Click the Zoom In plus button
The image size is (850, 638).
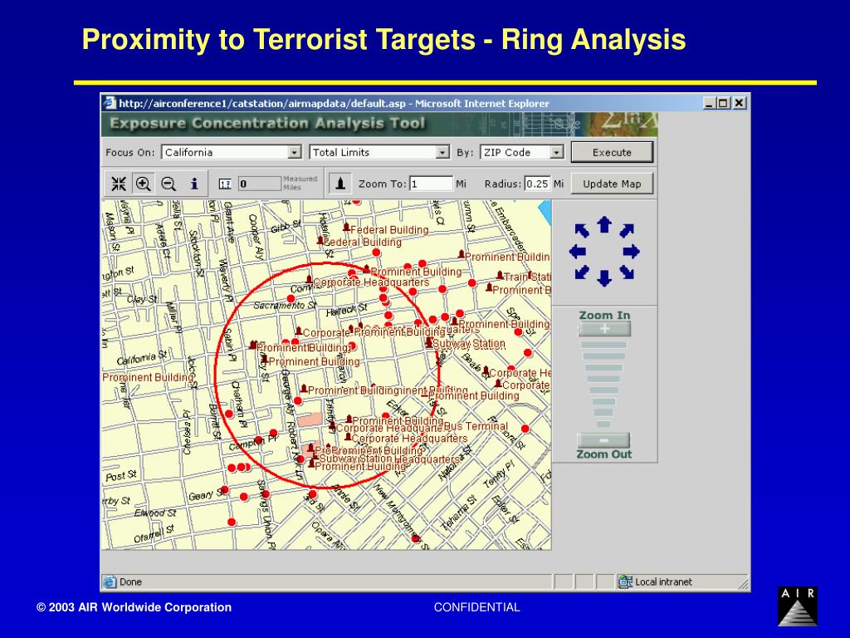pos(604,329)
